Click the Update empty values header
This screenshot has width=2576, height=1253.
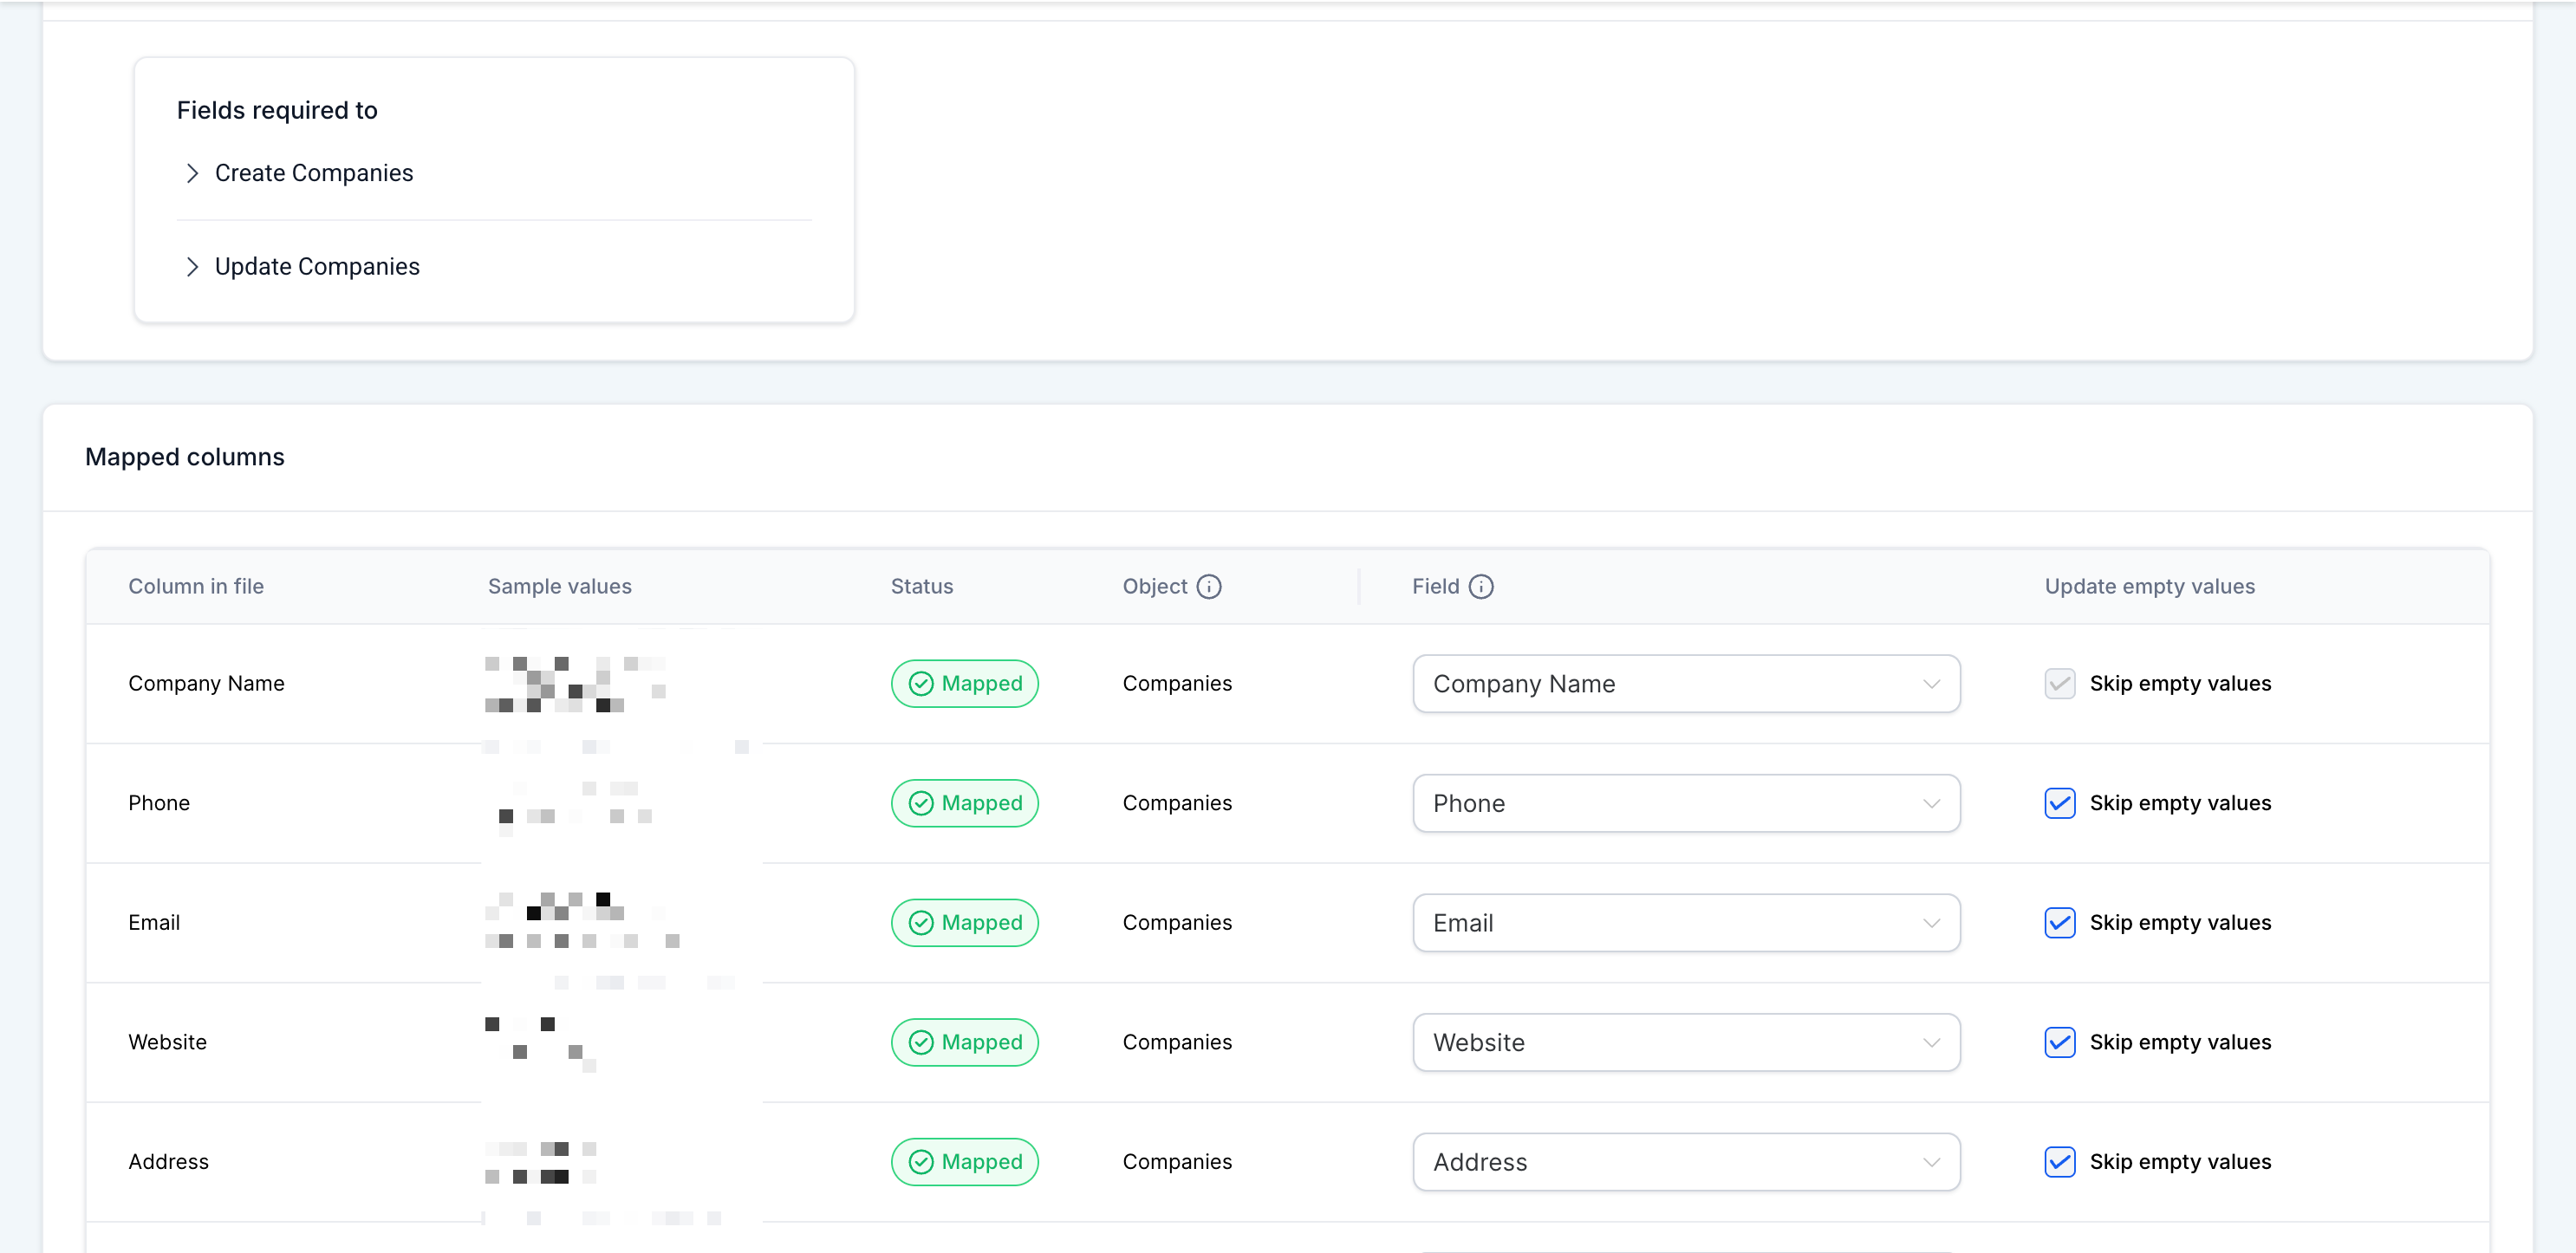coord(2150,587)
